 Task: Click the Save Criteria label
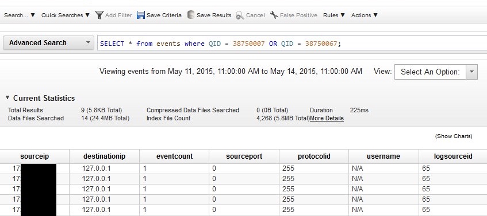(164, 15)
